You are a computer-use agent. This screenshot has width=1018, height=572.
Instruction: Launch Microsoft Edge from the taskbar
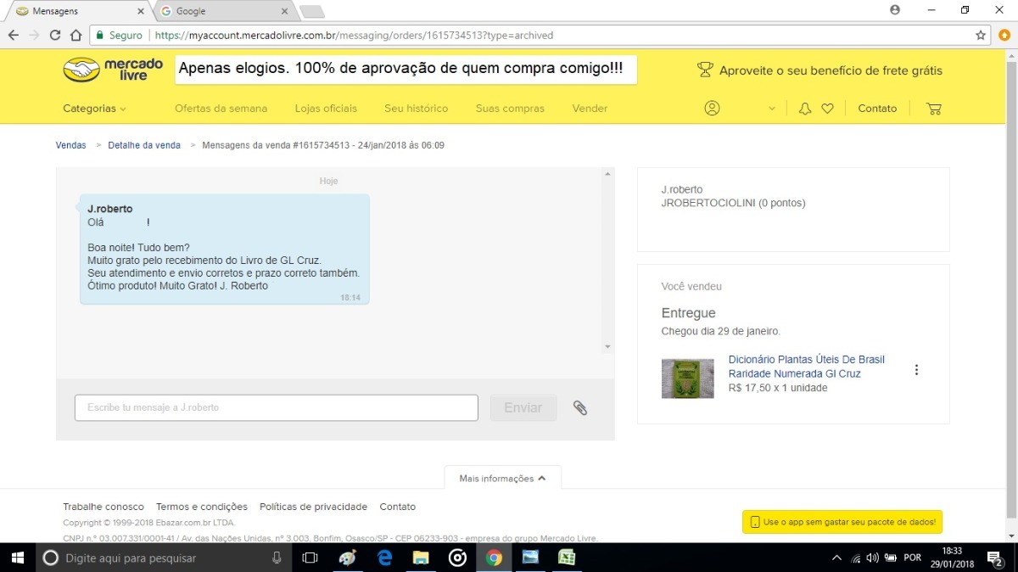[x=384, y=558]
